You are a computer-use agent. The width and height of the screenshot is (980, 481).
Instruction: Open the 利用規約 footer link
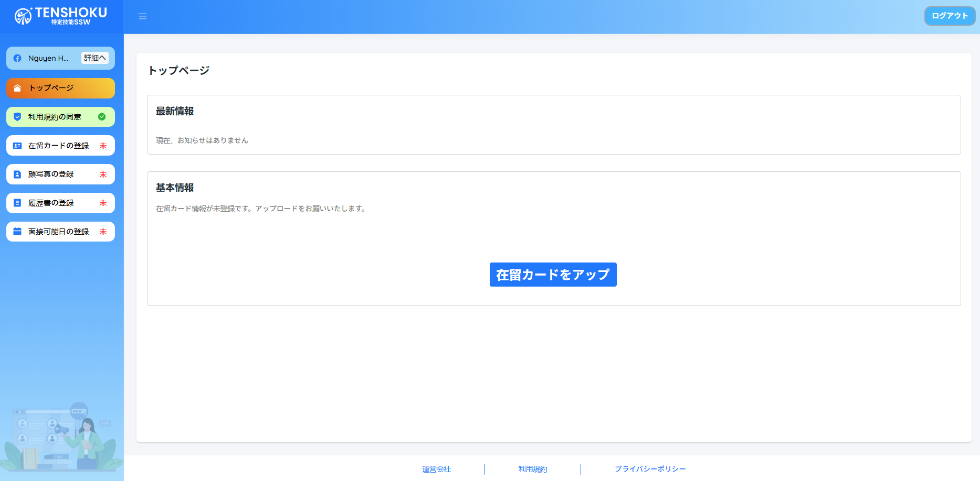pos(532,469)
